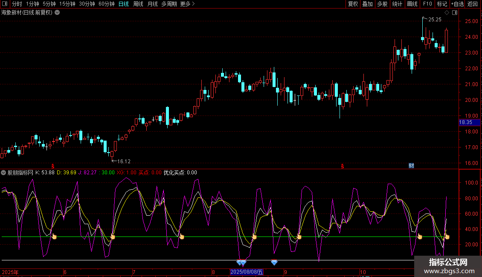The height and width of the screenshot is (277, 482).
Task: Click the hand signal icon just after 2025/08/08
Action: tap(254, 237)
